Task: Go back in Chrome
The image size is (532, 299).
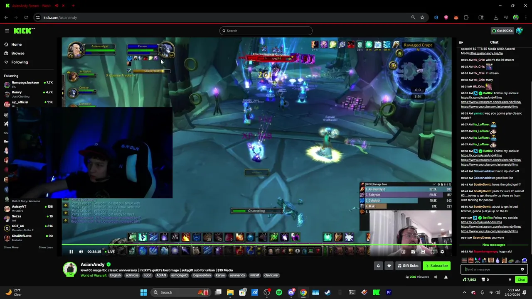Action: click(6, 17)
